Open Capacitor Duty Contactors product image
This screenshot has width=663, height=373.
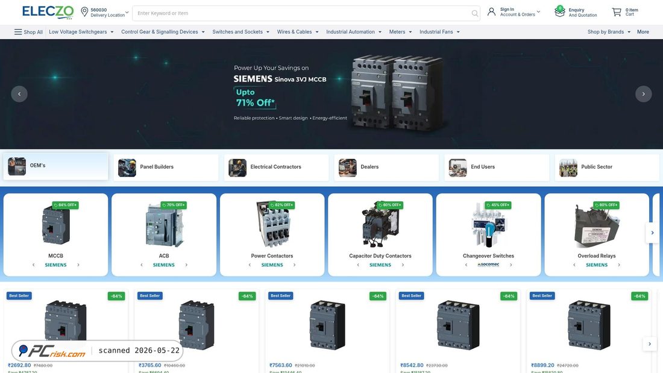pos(380,225)
